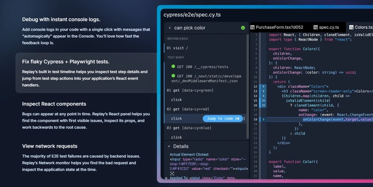Click the green dot of GET /__cypress/tests

(173, 67)
